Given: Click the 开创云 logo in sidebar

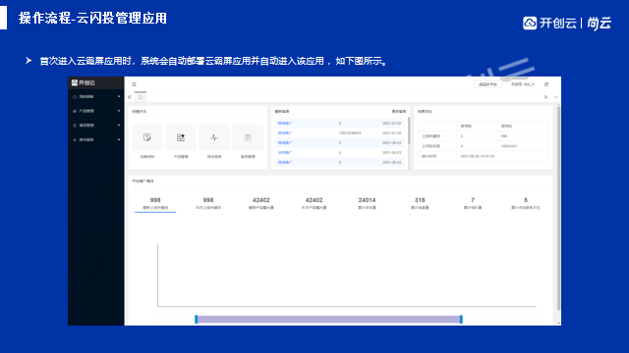Looking at the screenshot, I should click(x=84, y=82).
